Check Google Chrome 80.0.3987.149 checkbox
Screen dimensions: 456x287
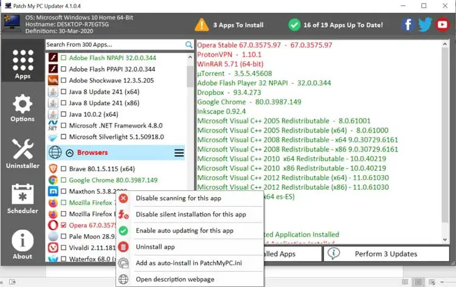(63, 180)
